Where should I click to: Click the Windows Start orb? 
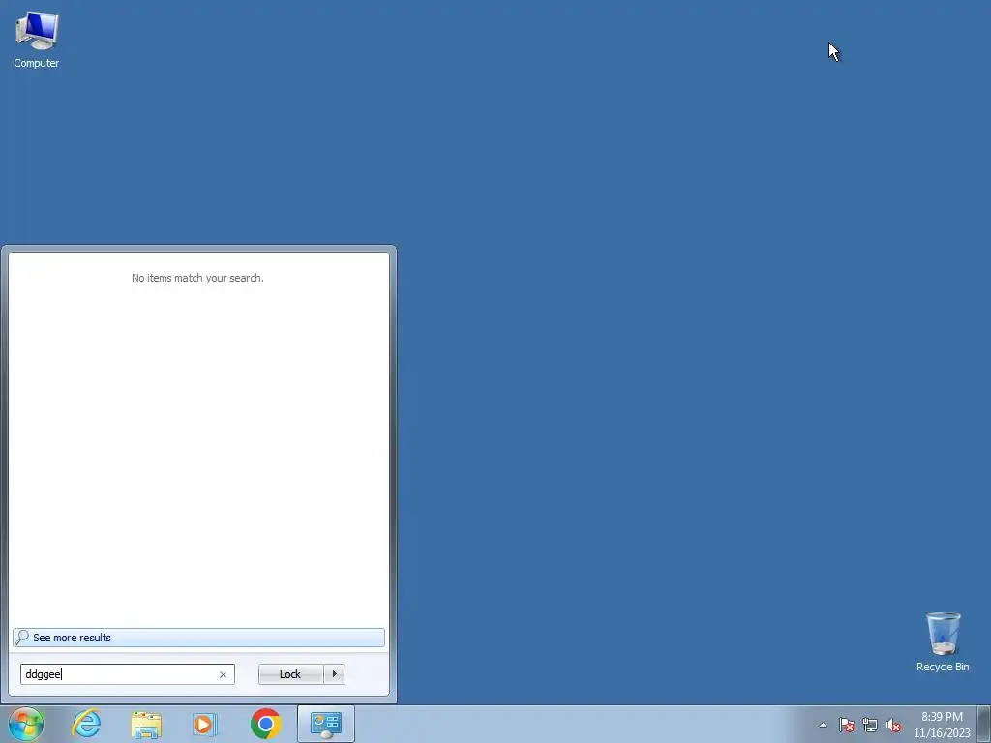26,724
